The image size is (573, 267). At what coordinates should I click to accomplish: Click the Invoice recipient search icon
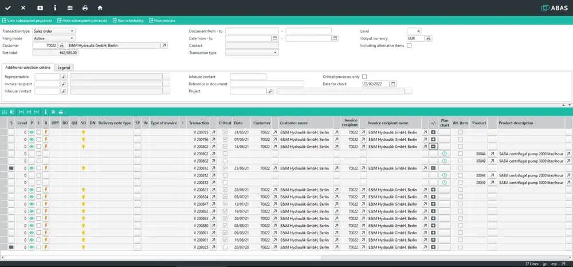(64, 84)
